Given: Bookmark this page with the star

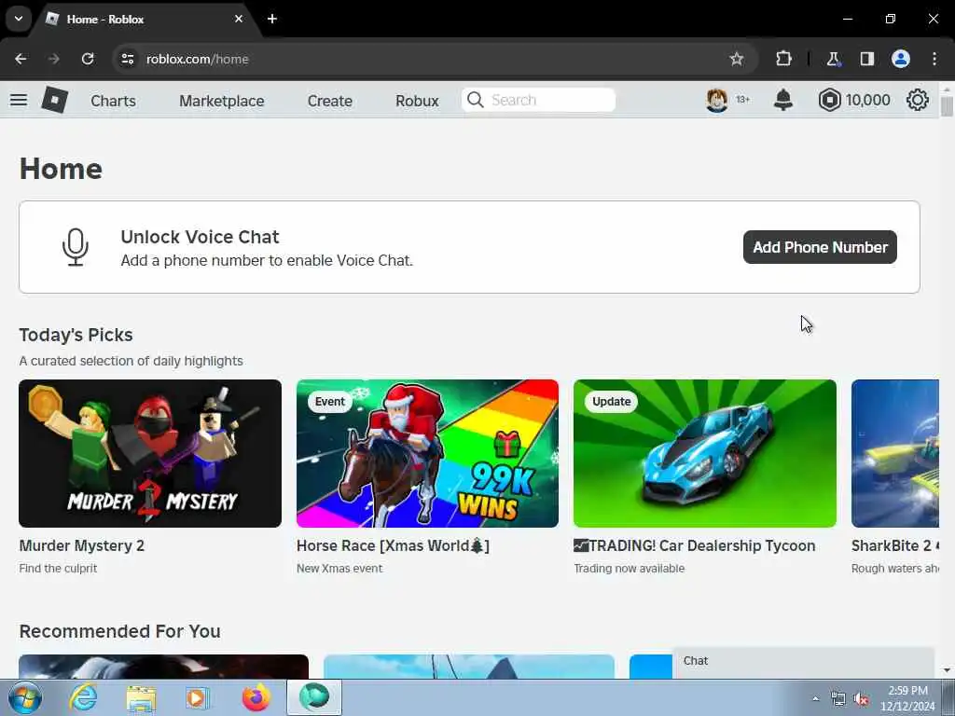Looking at the screenshot, I should coord(737,59).
